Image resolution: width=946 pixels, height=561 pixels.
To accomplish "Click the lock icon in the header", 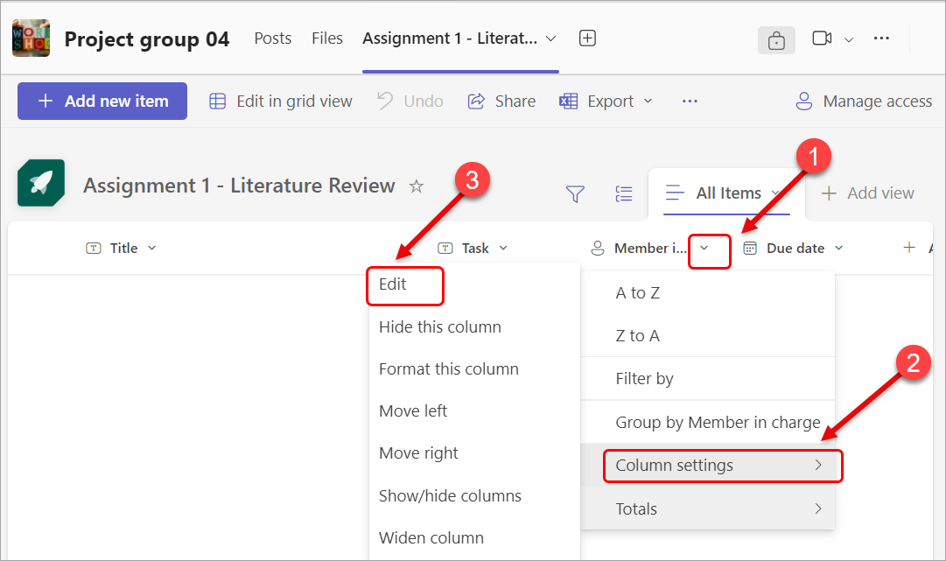I will (x=776, y=39).
